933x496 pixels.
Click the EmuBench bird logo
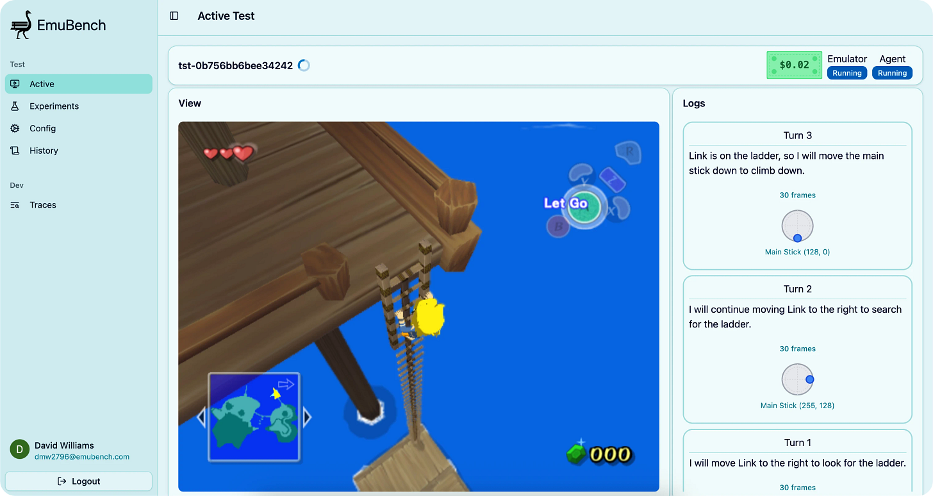(x=21, y=25)
